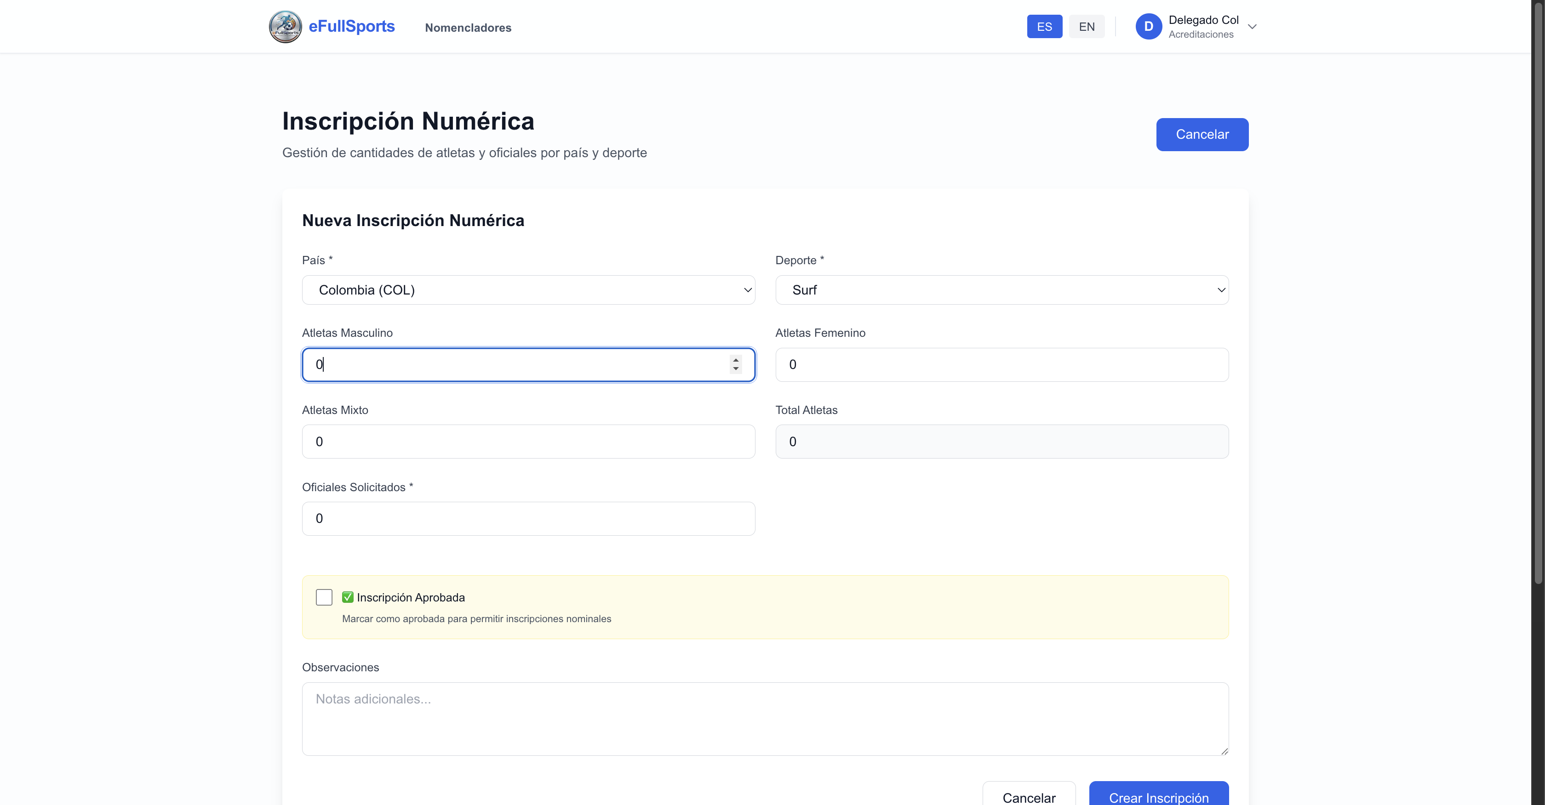Open the Deporte dropdown
Viewport: 1545px width, 805px height.
pyautogui.click(x=1001, y=290)
